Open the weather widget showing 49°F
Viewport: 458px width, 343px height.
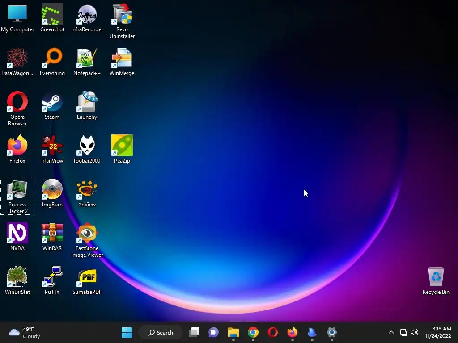click(x=25, y=332)
